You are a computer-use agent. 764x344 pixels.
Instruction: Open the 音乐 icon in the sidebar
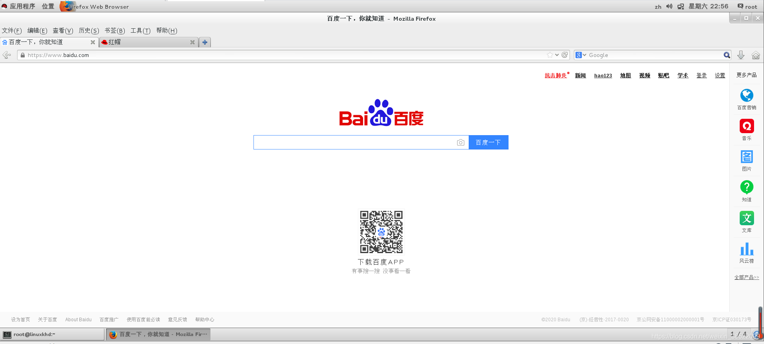[747, 126]
